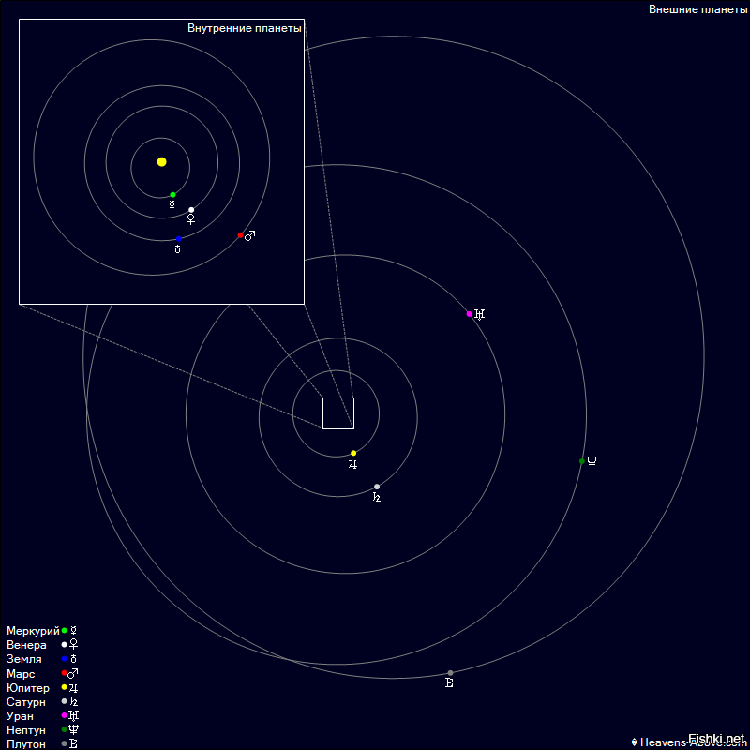Select Mercury's green dot on its orbit
750x750 pixels.
coord(172,195)
